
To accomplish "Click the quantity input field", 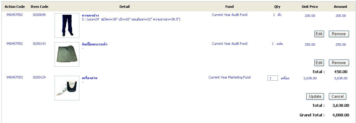I will pyautogui.click(x=272, y=78).
